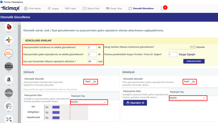Click the calendar icon next to Düzenle

(x=191, y=47)
